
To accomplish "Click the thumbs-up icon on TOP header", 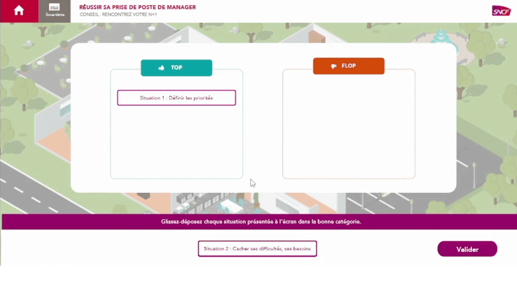I will pos(161,68).
